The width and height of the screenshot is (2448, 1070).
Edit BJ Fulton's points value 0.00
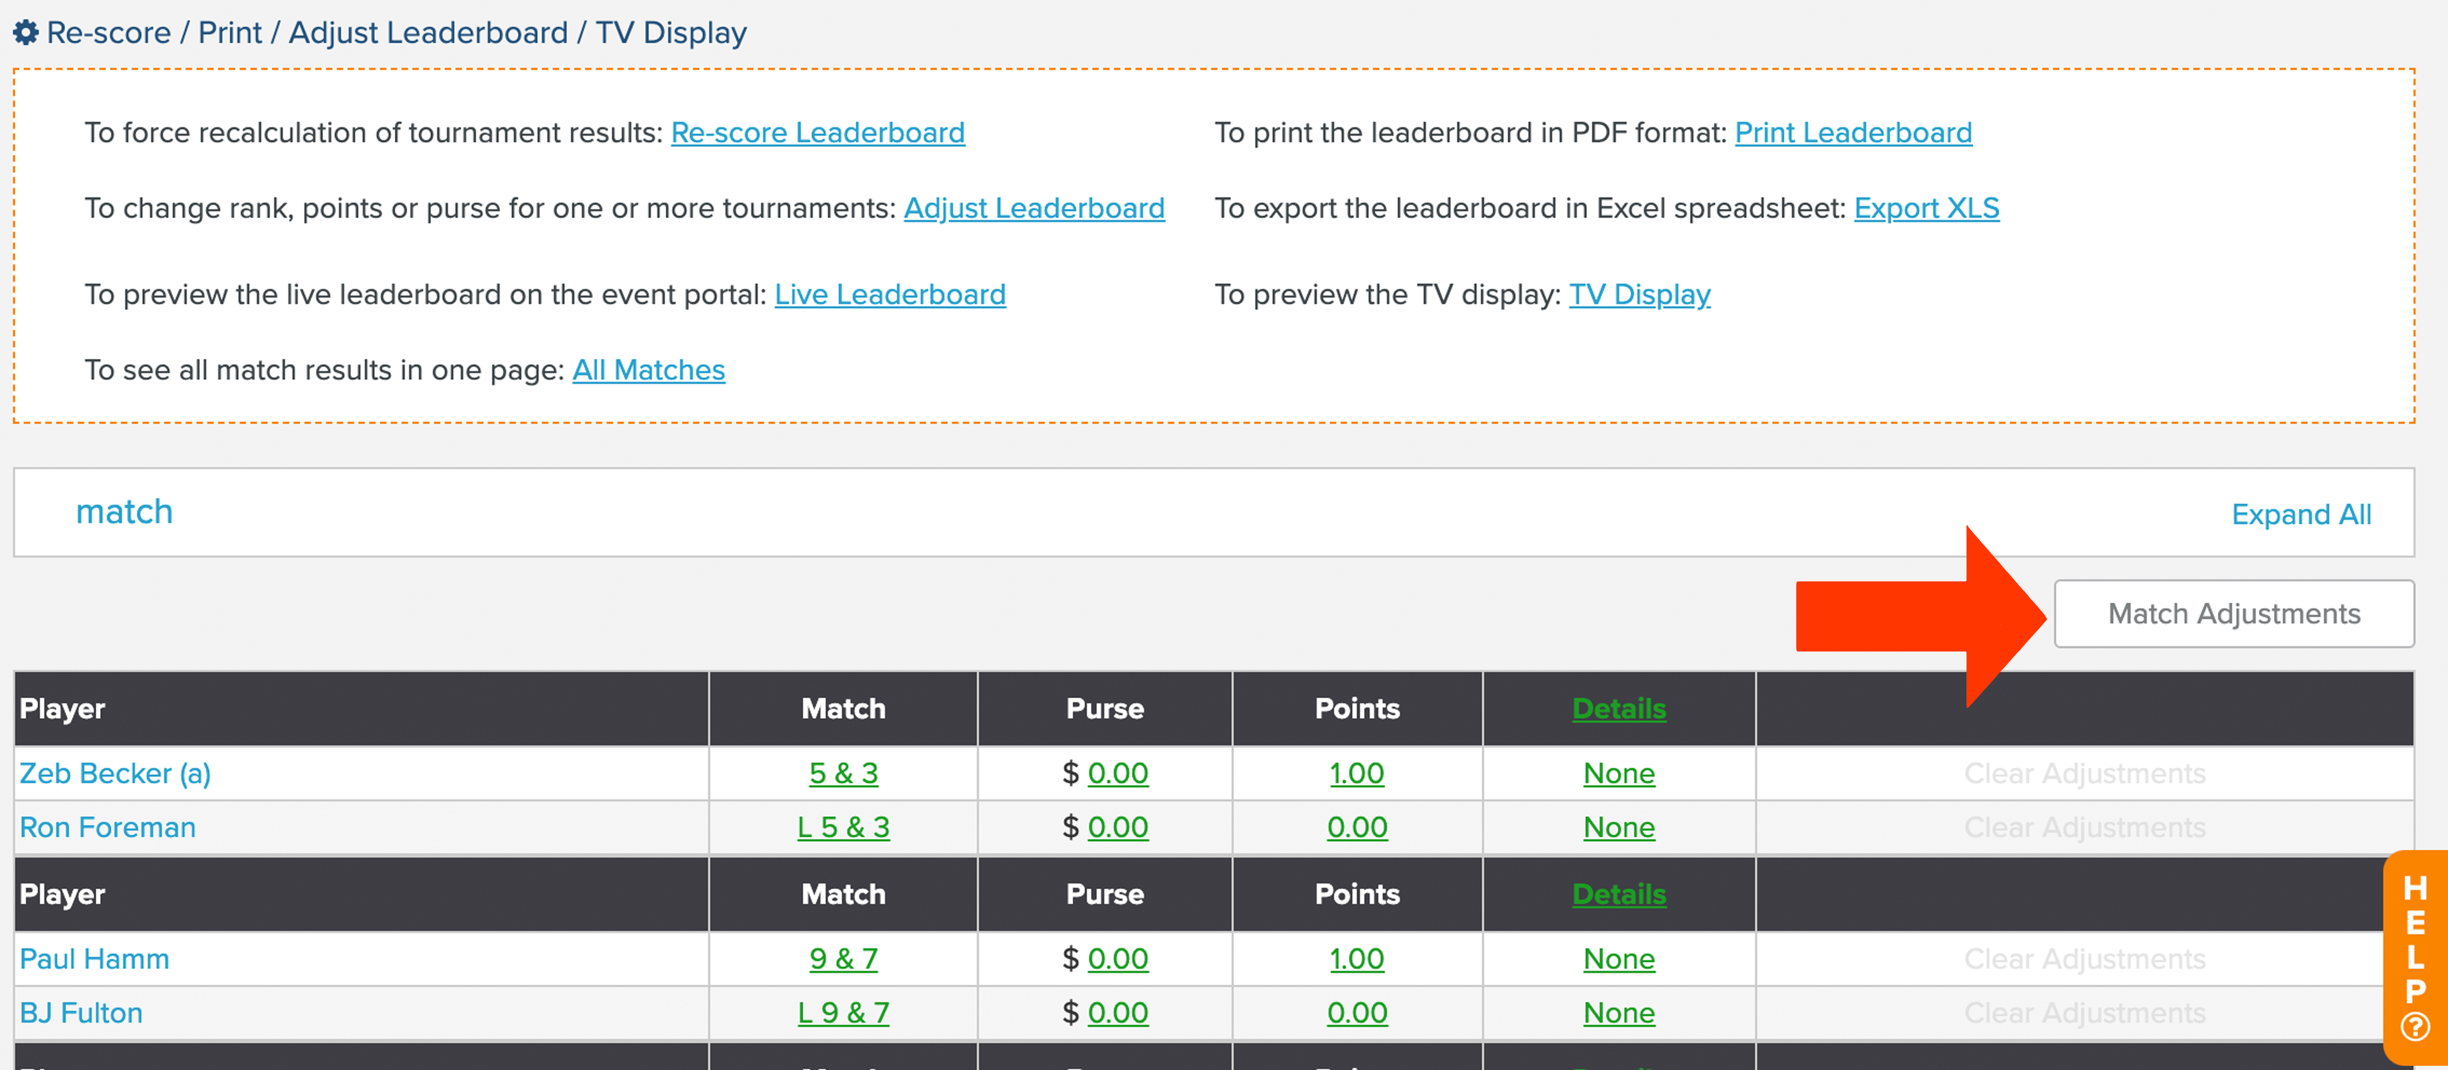[x=1357, y=1013]
